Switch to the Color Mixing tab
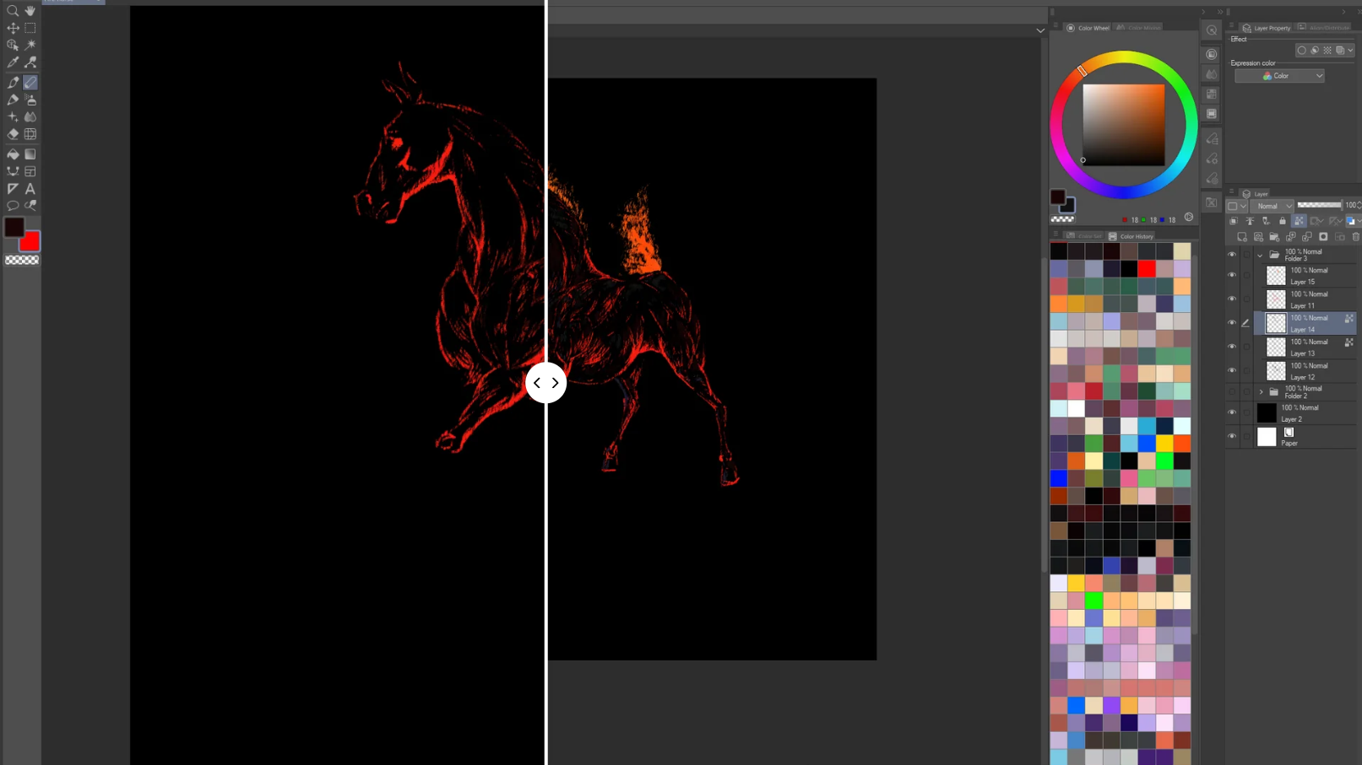The image size is (1362, 765). click(1137, 27)
